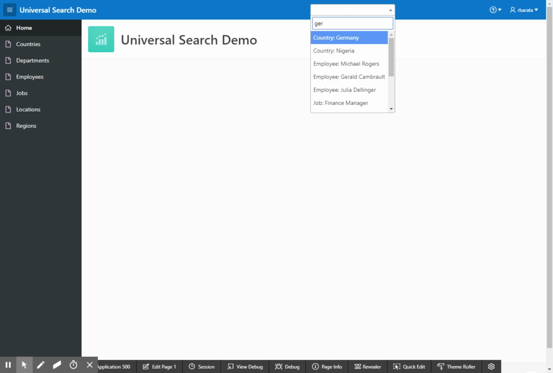Open the hamburger navigation menu icon

(9, 9)
